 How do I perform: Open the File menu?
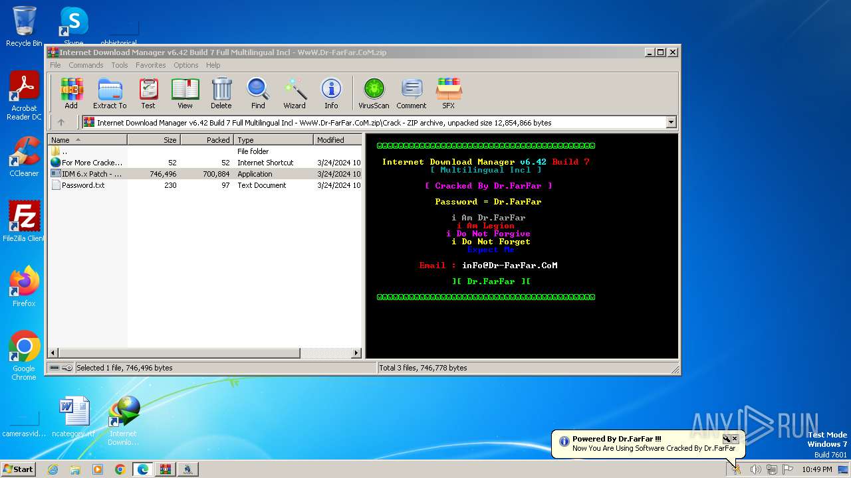pos(55,65)
